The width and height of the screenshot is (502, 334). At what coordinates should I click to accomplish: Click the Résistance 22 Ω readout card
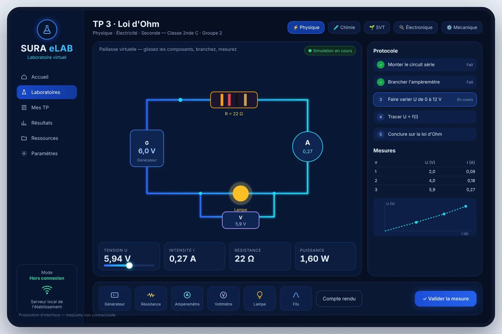coord(260,256)
